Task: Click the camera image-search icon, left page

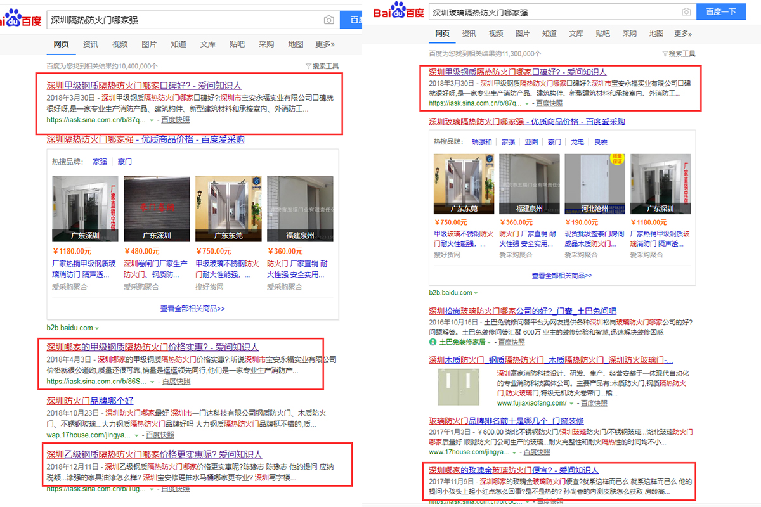Action: coord(328,20)
